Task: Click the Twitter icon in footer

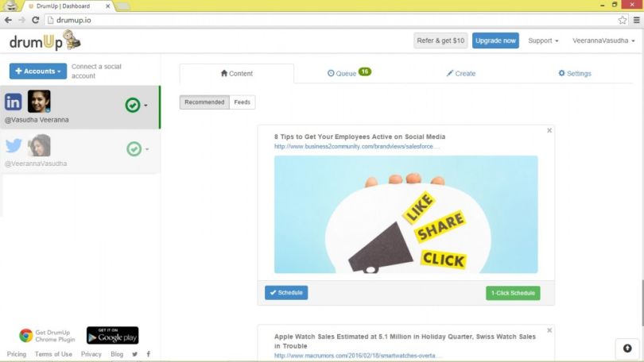Action: click(134, 354)
